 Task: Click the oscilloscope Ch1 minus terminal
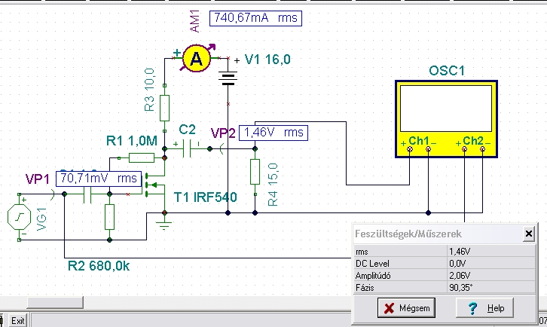point(428,149)
